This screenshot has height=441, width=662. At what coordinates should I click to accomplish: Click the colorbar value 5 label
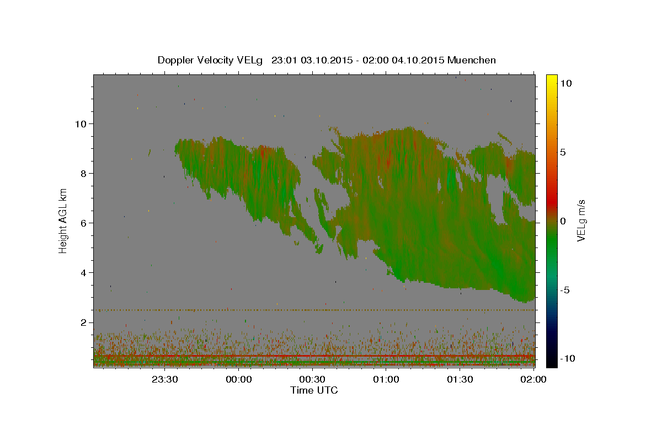click(563, 152)
